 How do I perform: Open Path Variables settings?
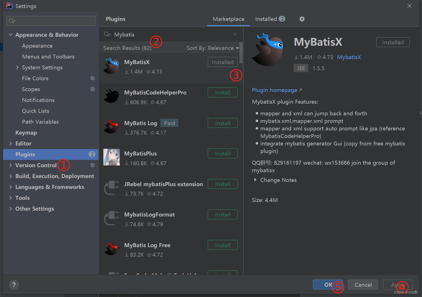pos(40,122)
